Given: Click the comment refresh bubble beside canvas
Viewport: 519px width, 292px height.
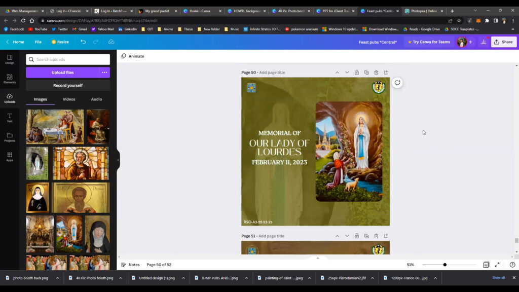Looking at the screenshot, I should pos(397,83).
